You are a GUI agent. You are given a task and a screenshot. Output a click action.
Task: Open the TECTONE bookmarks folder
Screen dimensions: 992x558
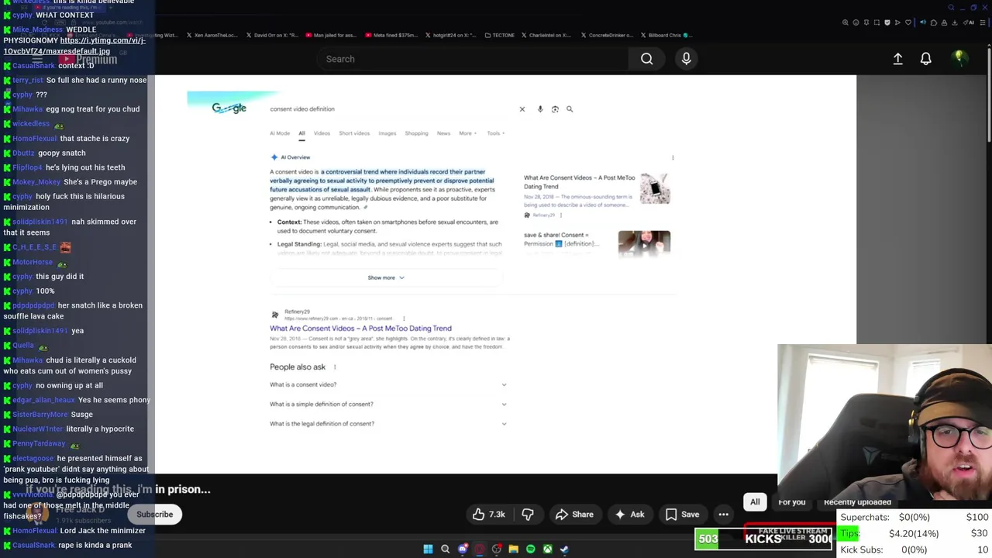(x=498, y=35)
